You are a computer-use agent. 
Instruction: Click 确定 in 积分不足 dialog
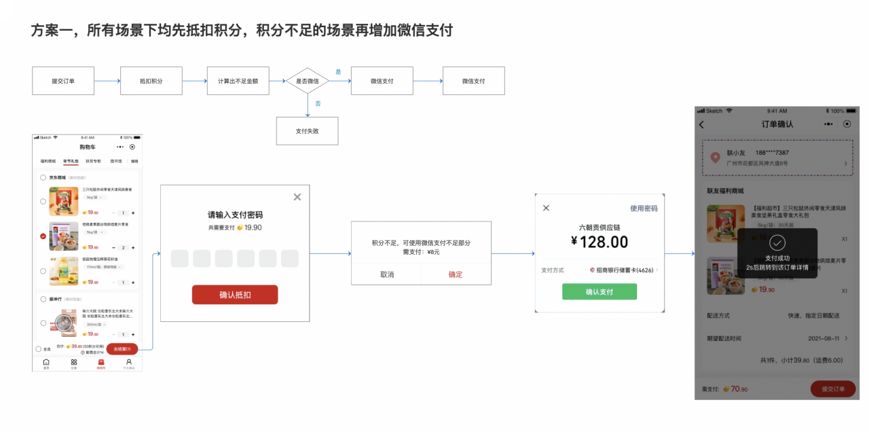pyautogui.click(x=456, y=274)
